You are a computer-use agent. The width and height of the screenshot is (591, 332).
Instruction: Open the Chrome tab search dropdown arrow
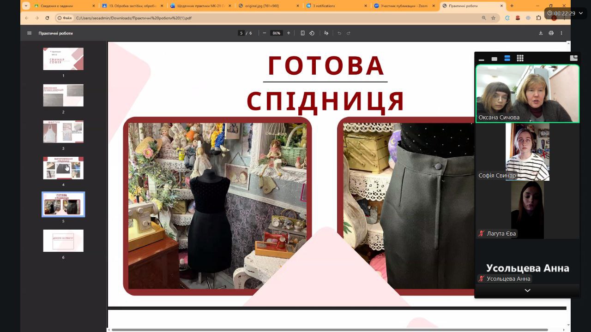[26, 6]
